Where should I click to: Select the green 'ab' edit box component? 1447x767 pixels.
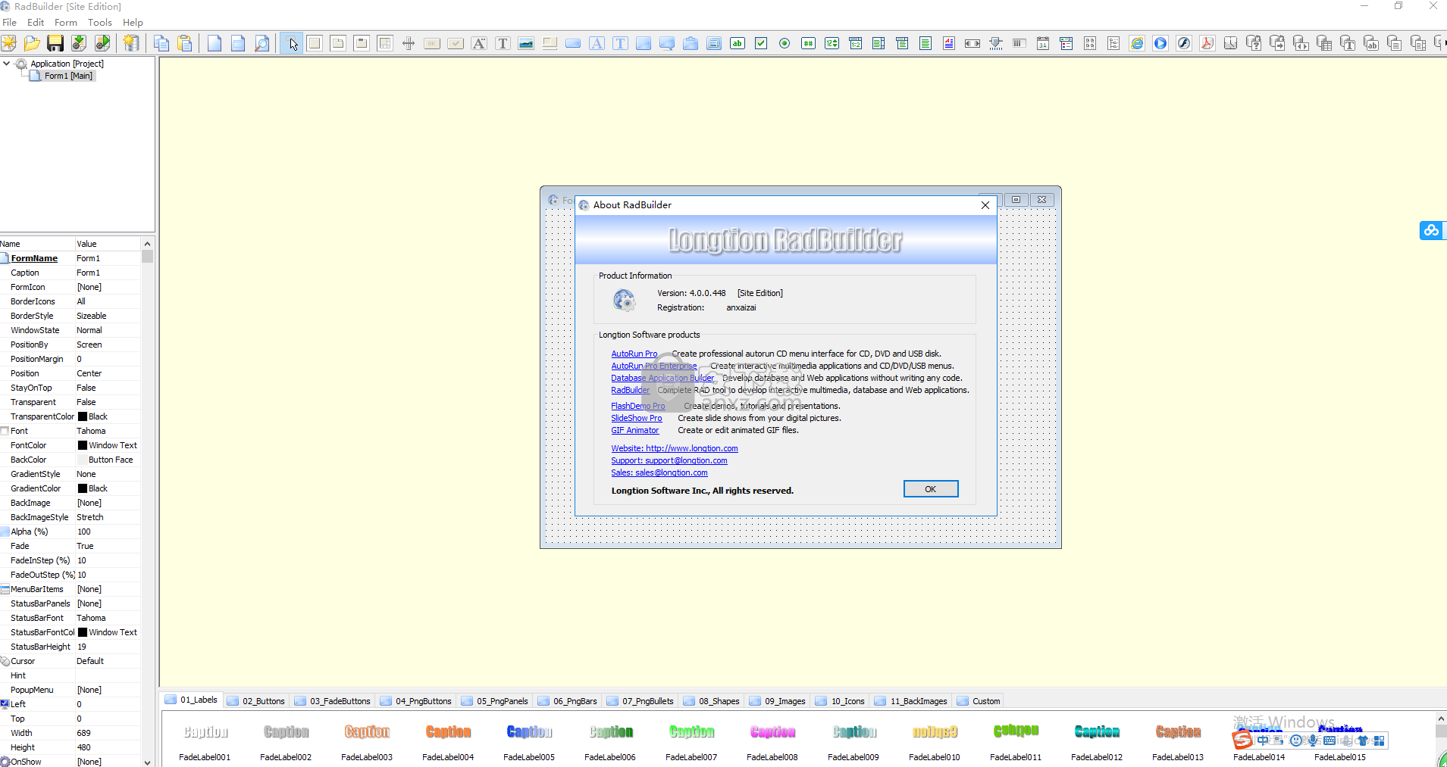(x=738, y=43)
